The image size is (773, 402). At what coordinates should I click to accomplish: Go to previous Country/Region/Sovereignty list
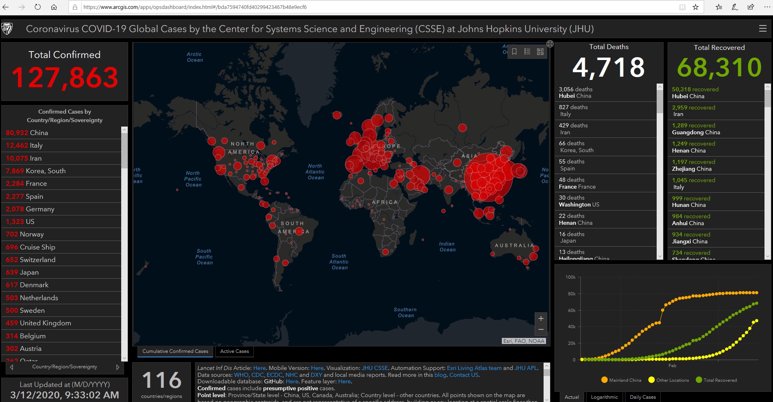[x=12, y=367]
